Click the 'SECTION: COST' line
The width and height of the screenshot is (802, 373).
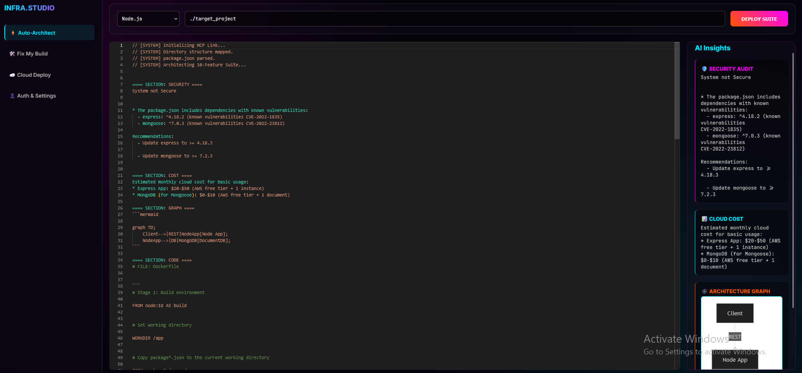162,175
